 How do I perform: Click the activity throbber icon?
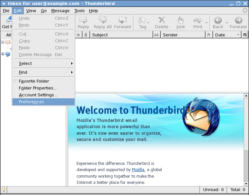[245, 11]
